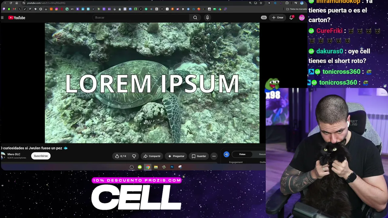Open the Instagram bookmark

tap(56, 9)
